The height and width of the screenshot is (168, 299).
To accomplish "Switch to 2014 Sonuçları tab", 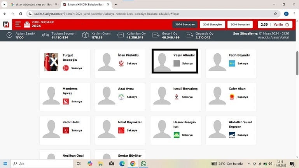I will pyautogui.click(x=240, y=24).
